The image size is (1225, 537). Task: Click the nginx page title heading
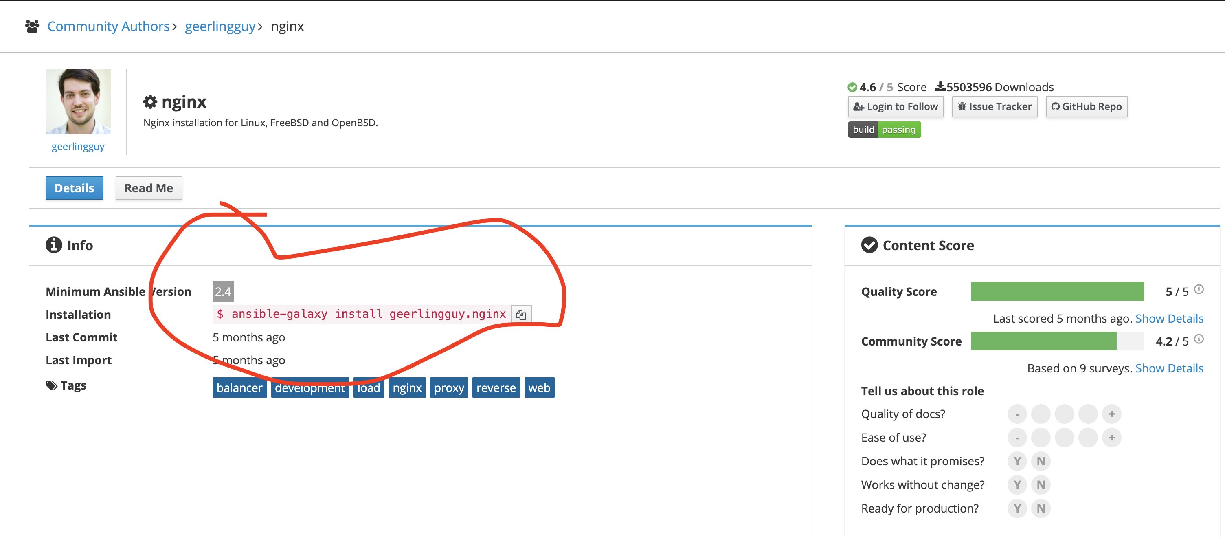(x=184, y=102)
